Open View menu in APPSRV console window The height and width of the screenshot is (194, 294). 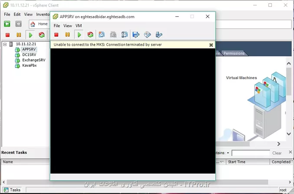click(68, 26)
